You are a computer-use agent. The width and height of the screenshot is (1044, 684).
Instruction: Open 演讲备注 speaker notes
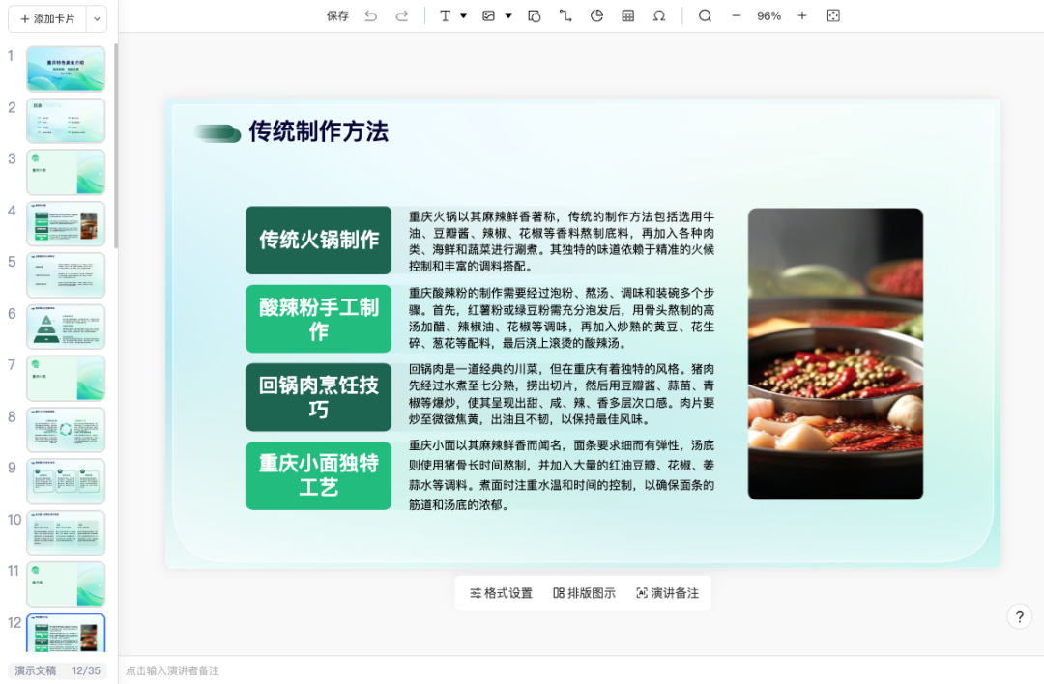point(668,593)
